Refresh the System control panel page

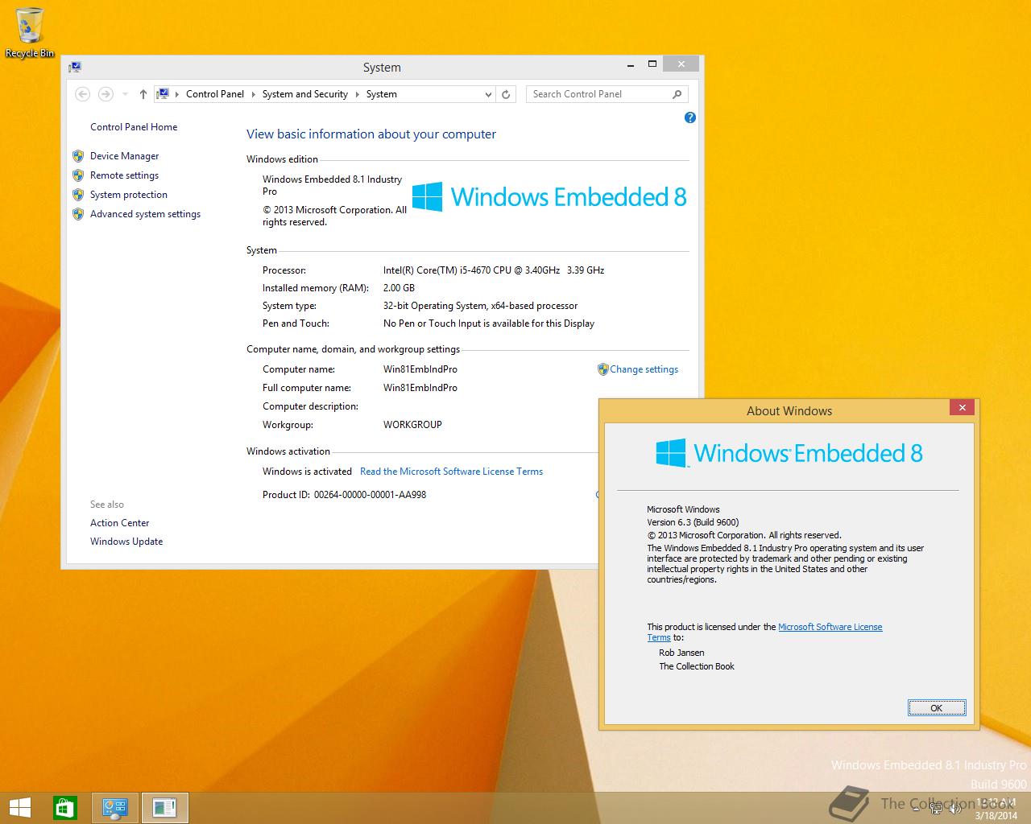click(506, 94)
